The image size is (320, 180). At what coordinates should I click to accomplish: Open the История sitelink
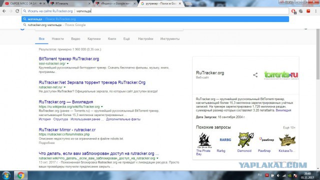pyautogui.click(x=44, y=119)
